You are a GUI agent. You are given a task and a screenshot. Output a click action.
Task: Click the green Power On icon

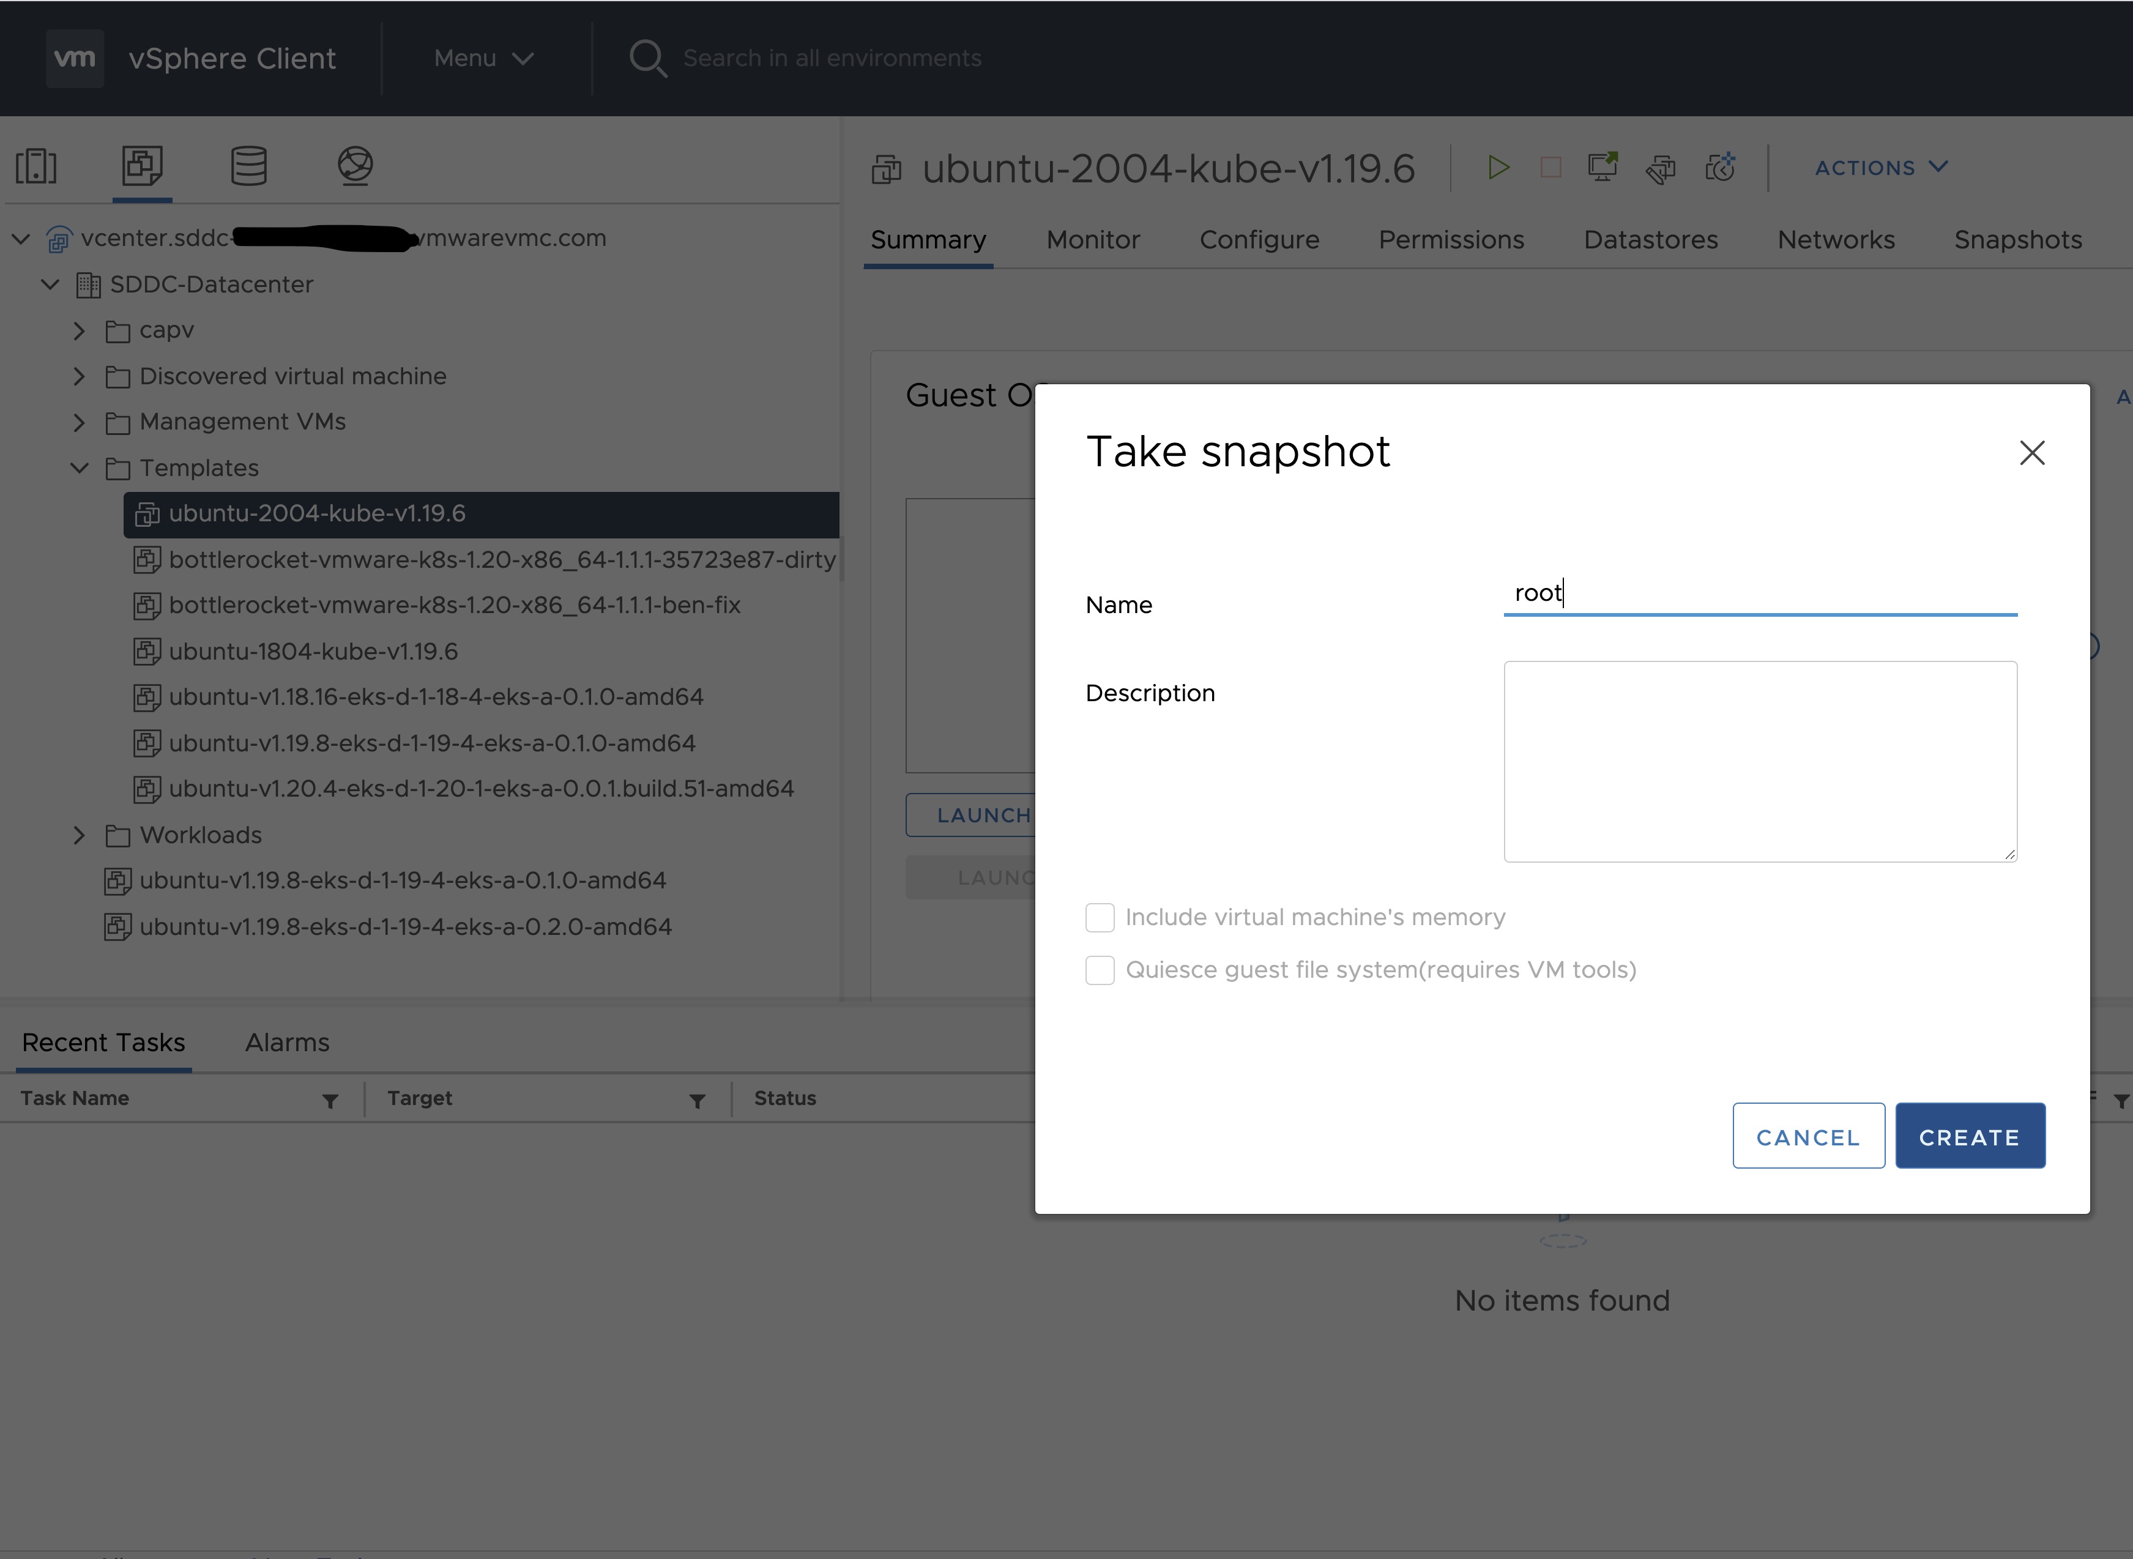1498,168
